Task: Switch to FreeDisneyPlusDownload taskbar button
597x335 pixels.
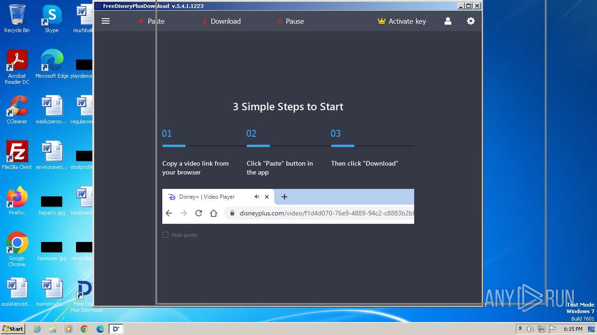Action: pos(116,329)
